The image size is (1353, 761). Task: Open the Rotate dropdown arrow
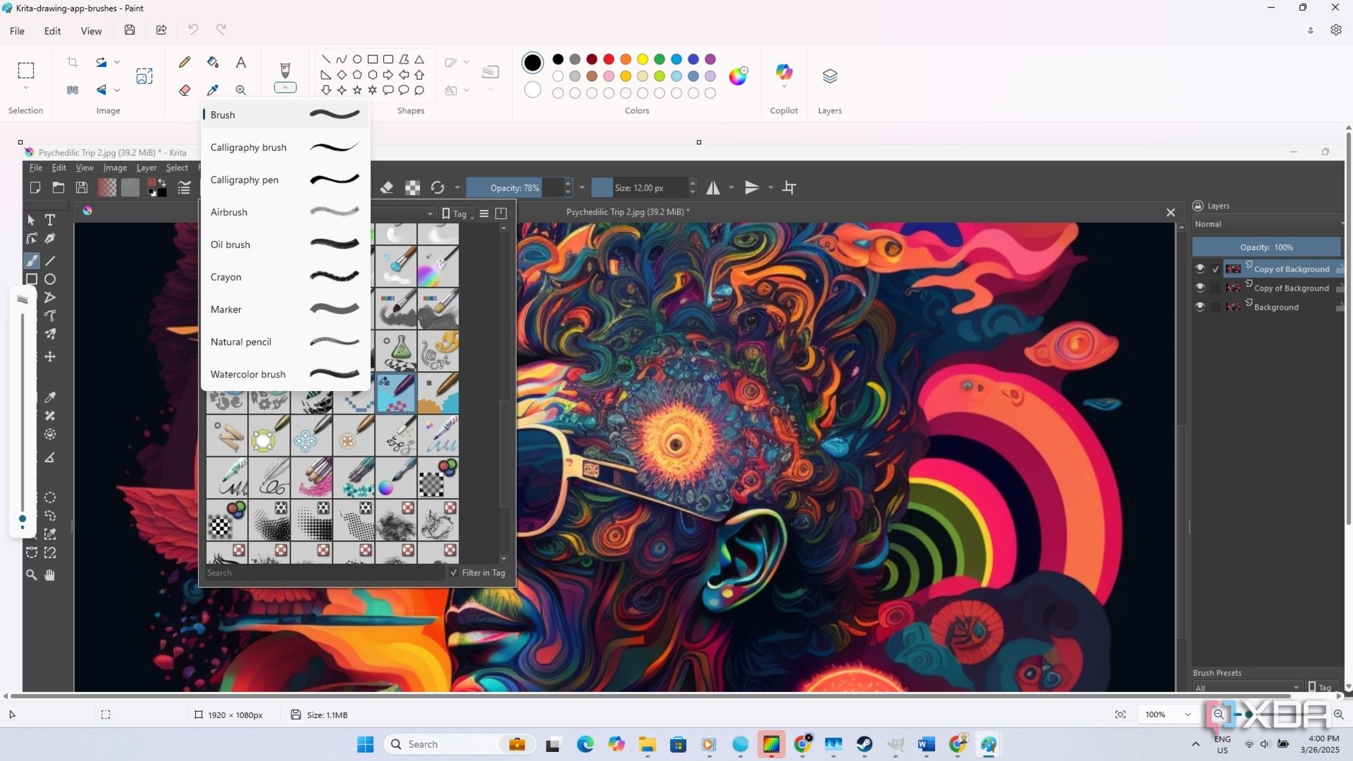click(117, 62)
